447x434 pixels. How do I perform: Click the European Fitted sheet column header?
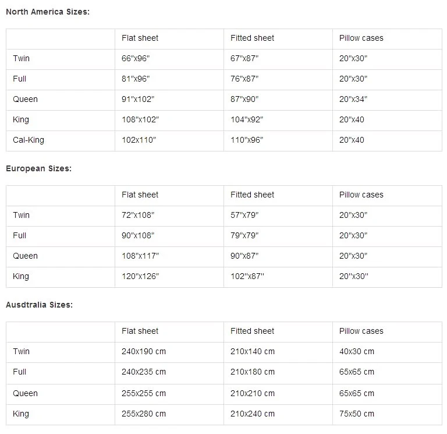coord(252,195)
